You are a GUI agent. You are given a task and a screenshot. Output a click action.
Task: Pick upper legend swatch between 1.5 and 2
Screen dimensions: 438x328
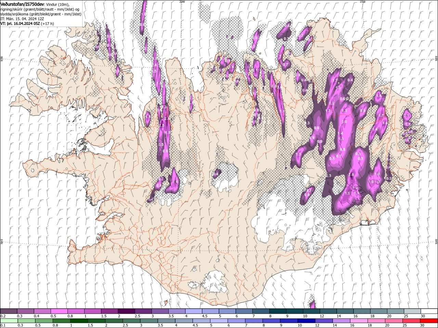pos(109,311)
